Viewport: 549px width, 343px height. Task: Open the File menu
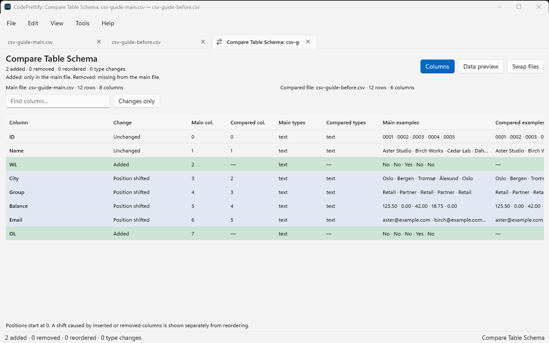[x=11, y=23]
